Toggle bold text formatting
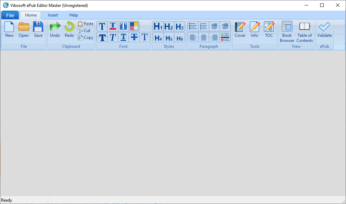 [102, 37]
